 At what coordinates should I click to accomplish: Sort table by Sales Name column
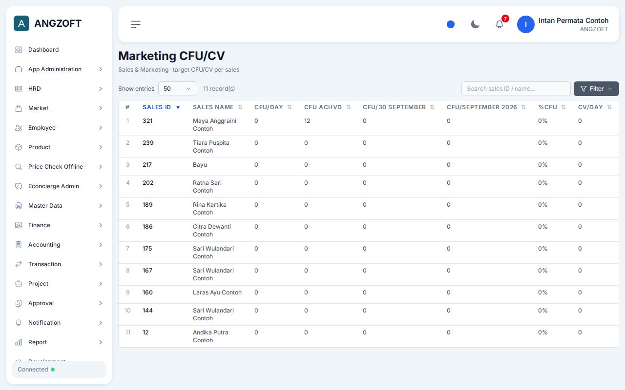(218, 107)
